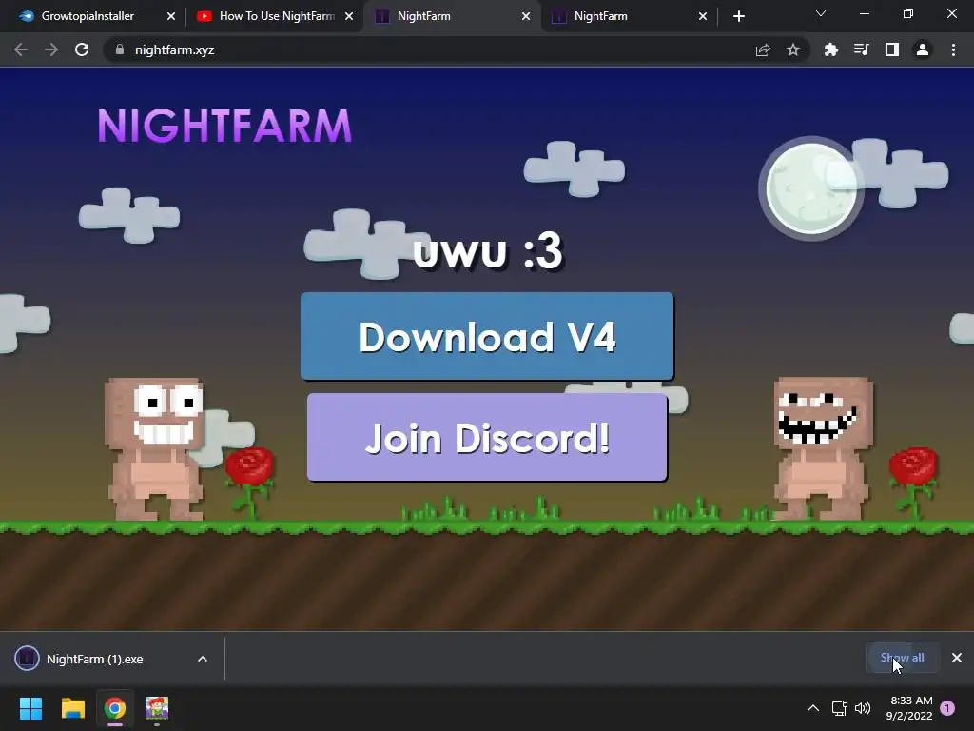Click the Join Discord! button
The width and height of the screenshot is (974, 731).
487,437
